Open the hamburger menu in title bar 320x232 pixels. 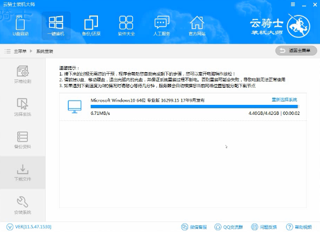tap(293, 4)
